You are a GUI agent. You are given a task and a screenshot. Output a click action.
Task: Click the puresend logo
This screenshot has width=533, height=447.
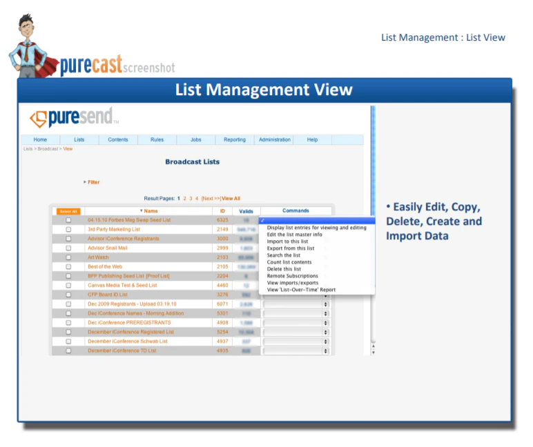[x=75, y=117]
